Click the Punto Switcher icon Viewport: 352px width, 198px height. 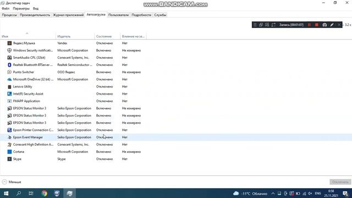9,72
